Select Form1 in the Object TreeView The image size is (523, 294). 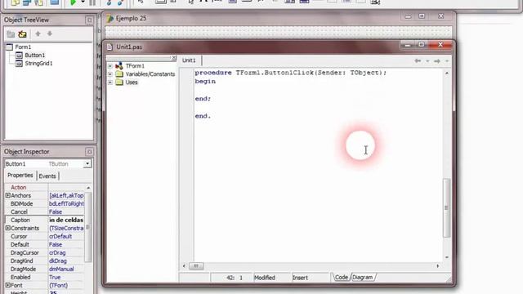coord(23,47)
